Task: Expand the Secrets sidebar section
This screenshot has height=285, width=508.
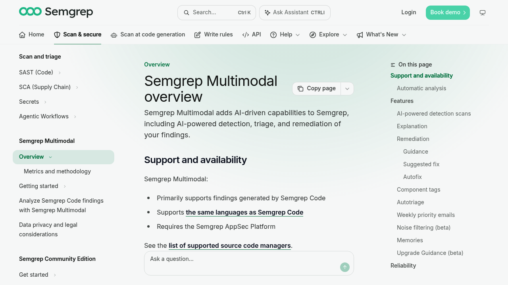Action: click(x=45, y=102)
